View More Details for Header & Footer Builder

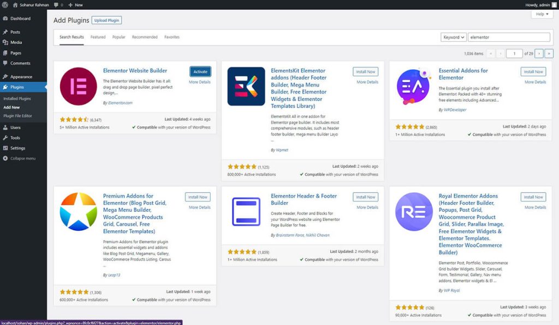point(367,207)
